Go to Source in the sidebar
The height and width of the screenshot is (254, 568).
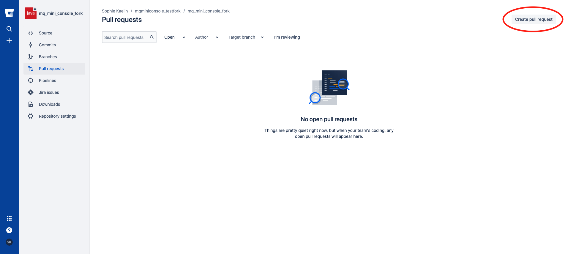coord(45,33)
